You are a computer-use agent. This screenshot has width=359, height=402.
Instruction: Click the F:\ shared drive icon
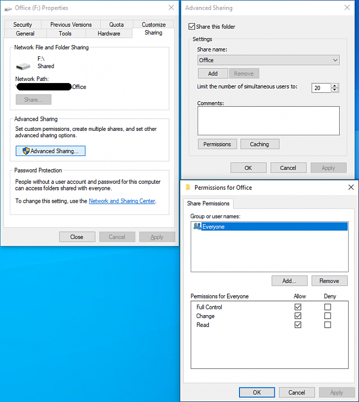pos(23,66)
